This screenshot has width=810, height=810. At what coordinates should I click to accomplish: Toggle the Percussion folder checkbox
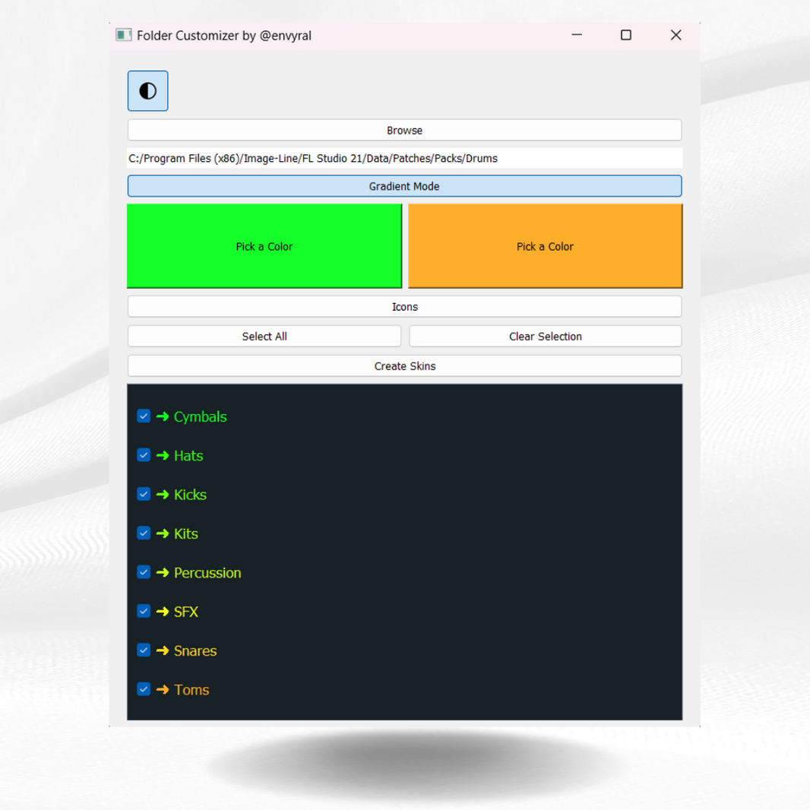click(144, 572)
